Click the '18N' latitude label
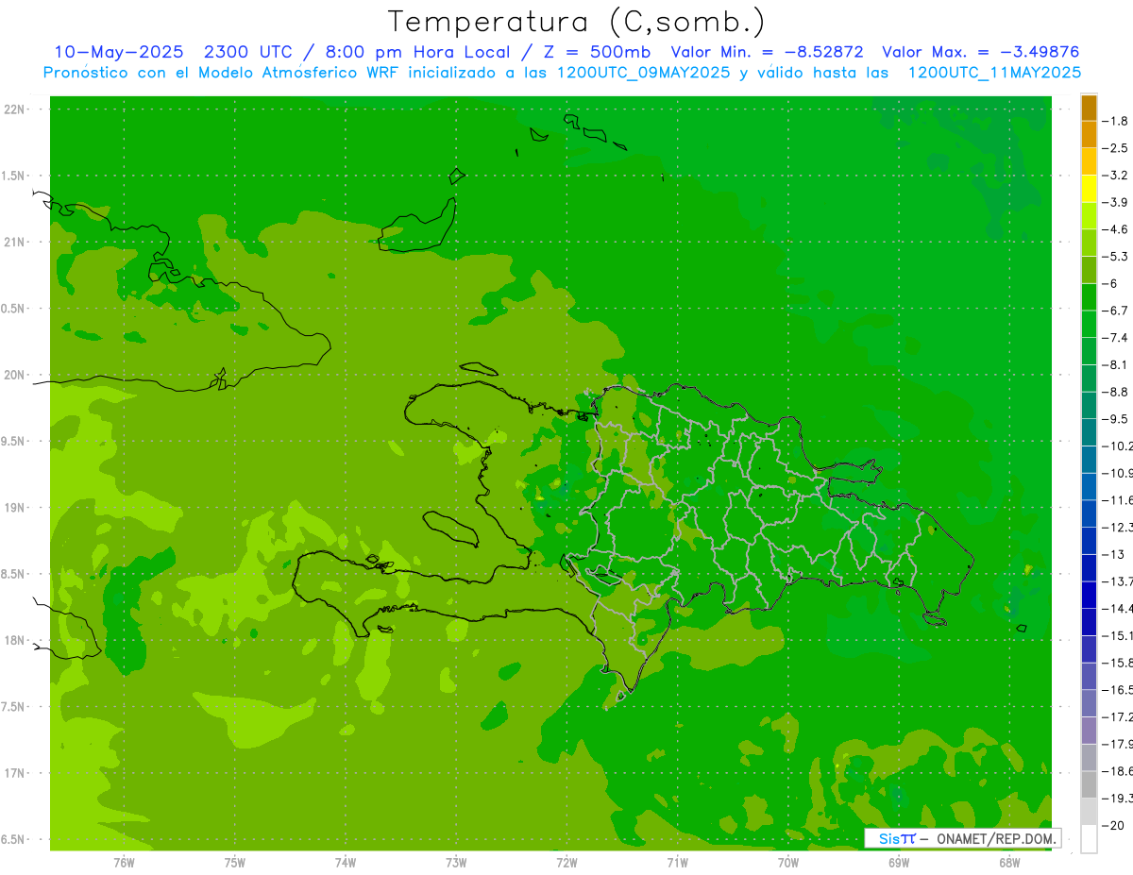 [13, 640]
